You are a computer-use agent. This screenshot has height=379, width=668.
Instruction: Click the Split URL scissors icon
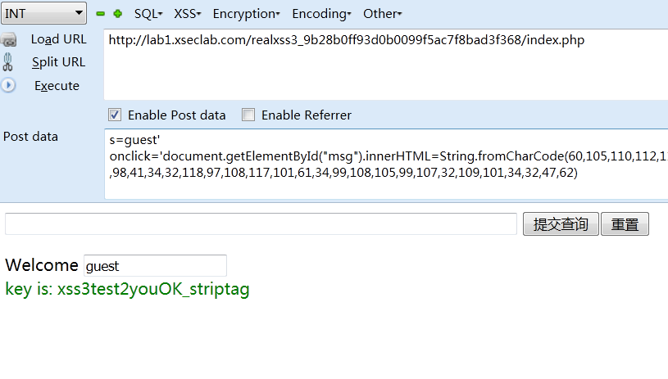(7, 62)
